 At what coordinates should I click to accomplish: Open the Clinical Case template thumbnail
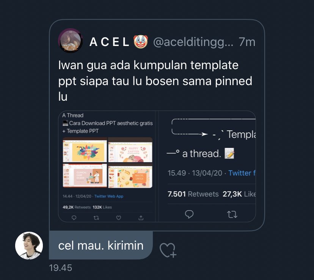click(85, 176)
